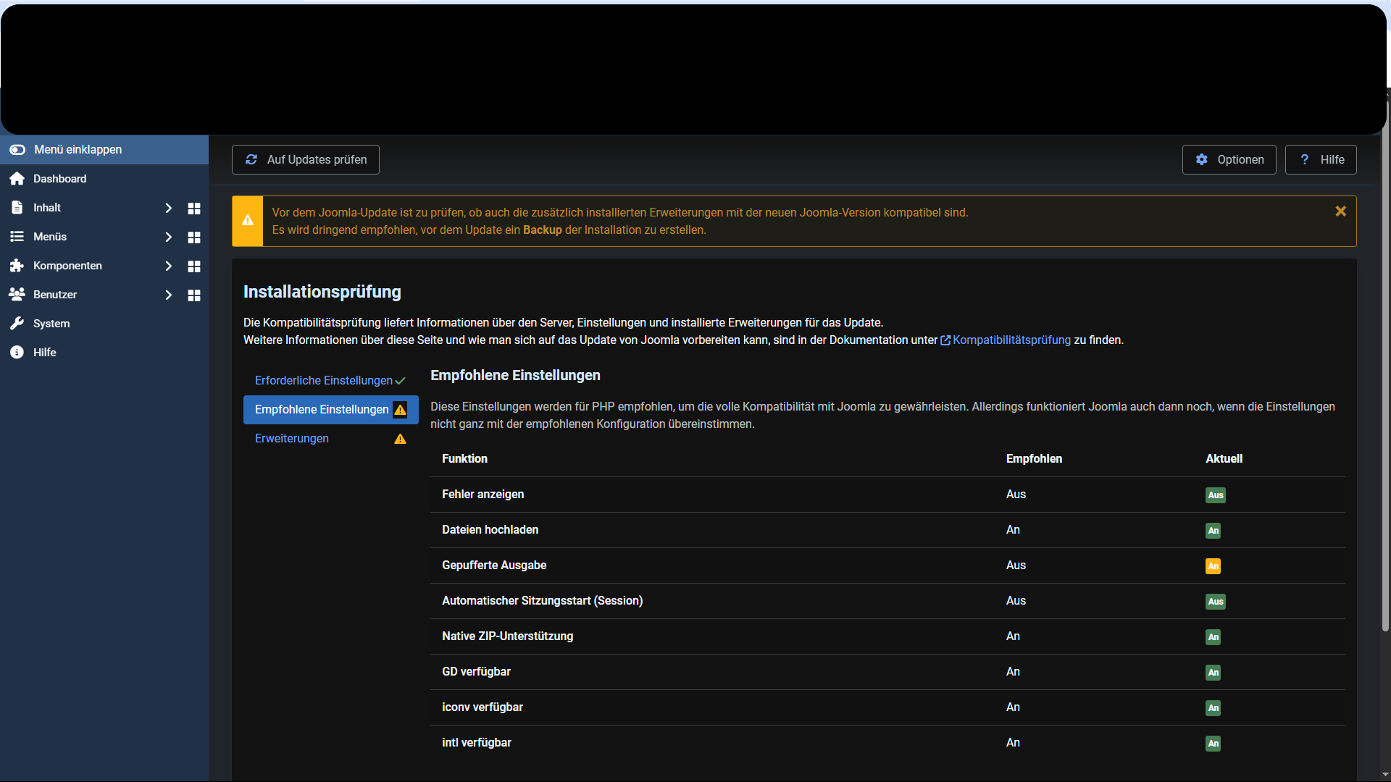Image resolution: width=1391 pixels, height=782 pixels.
Task: Click the Hilfe info icon in sidebar
Action: (17, 353)
